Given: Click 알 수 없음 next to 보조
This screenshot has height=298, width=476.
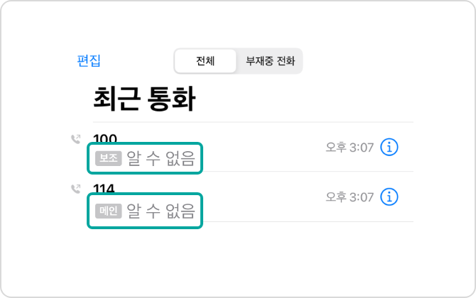Looking at the screenshot, I should [161, 159].
